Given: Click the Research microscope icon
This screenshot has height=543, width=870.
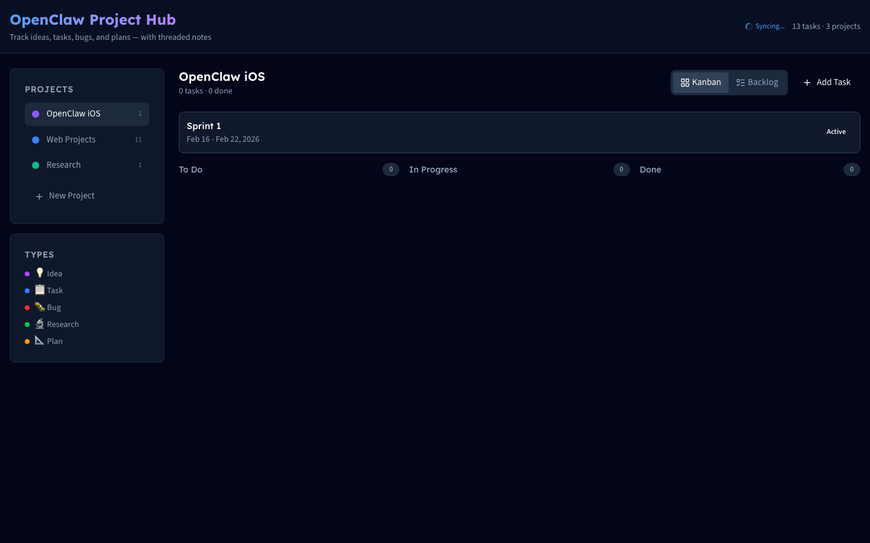Looking at the screenshot, I should (40, 323).
